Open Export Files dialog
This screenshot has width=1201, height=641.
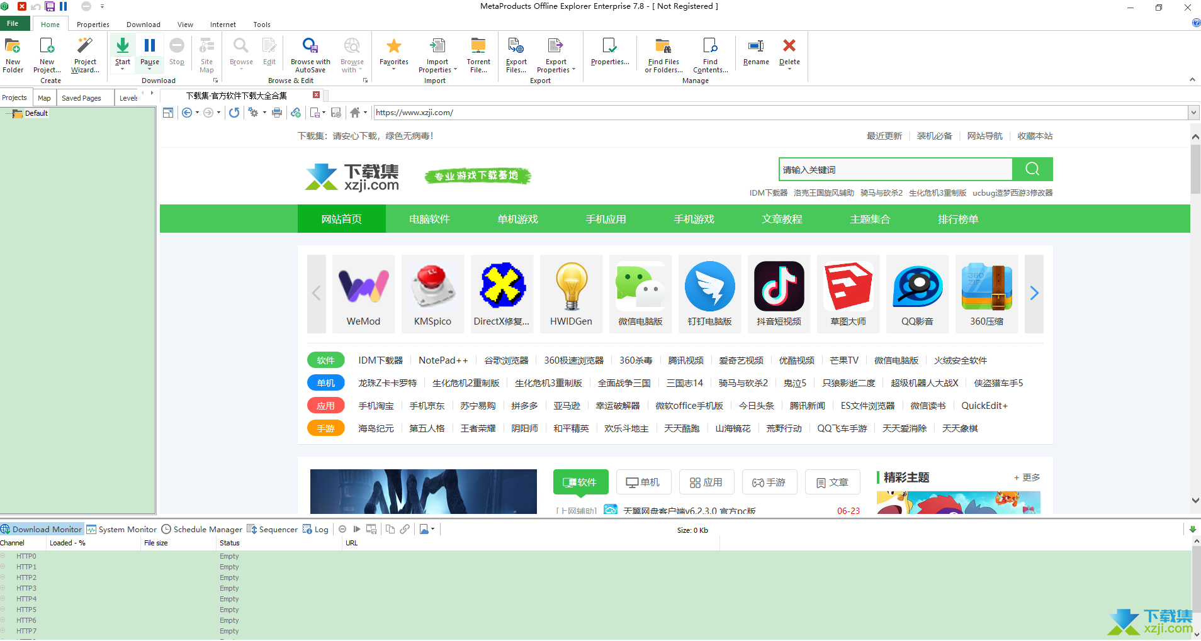pyautogui.click(x=516, y=55)
